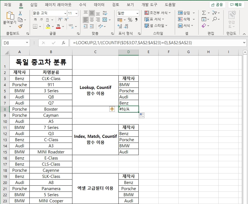Viewport: 248px width, 204px height.
Task: Click the Find and Select magnifier icon
Action: (214, 19)
